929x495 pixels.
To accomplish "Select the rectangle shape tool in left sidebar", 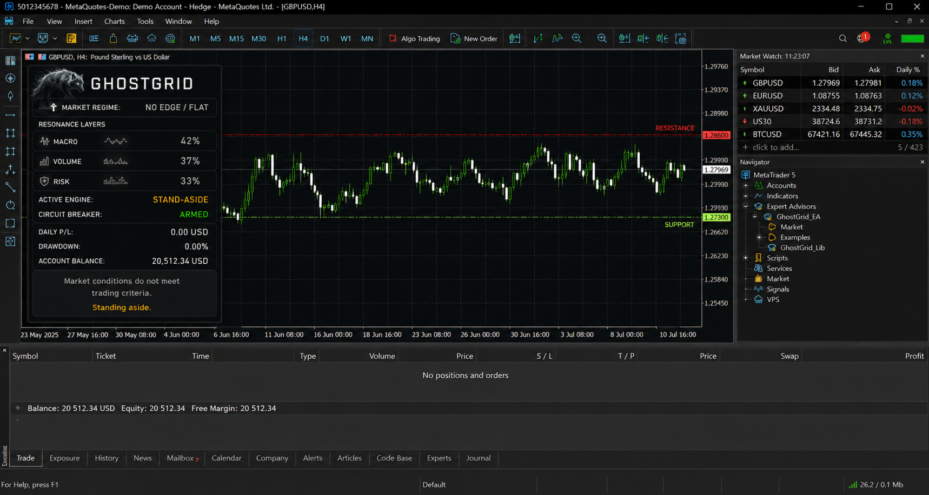I will [10, 223].
